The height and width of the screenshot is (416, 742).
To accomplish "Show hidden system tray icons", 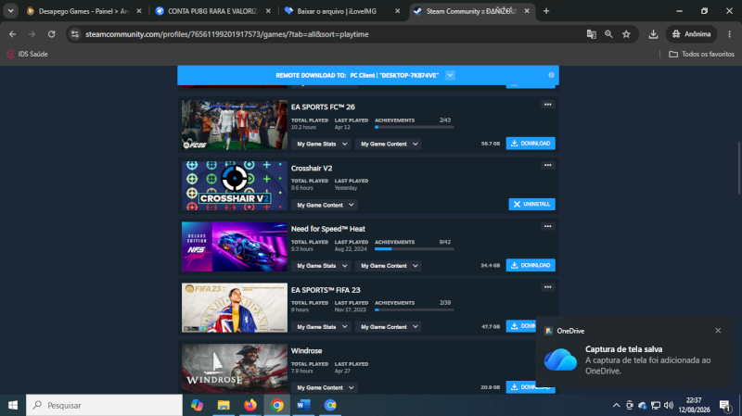I will pyautogui.click(x=616, y=405).
